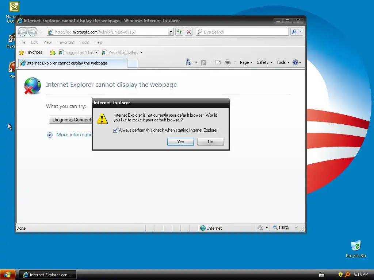Click the Home page icon
The width and height of the screenshot is (374, 280).
click(189, 62)
